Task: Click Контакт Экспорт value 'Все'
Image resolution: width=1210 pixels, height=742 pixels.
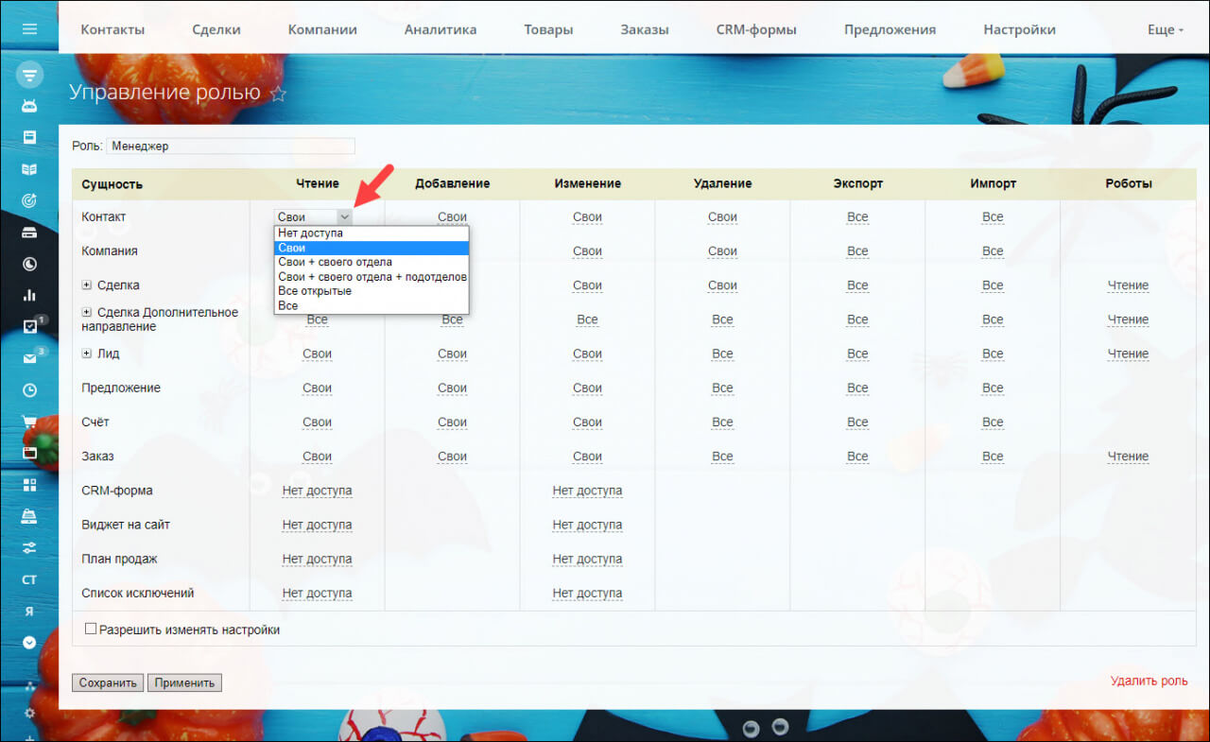Action: [857, 216]
